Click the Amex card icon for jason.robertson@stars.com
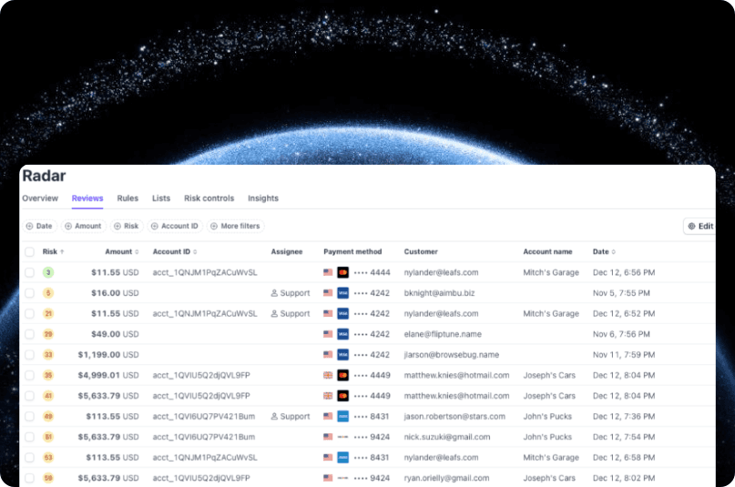This screenshot has height=487, width=735. pyautogui.click(x=342, y=416)
